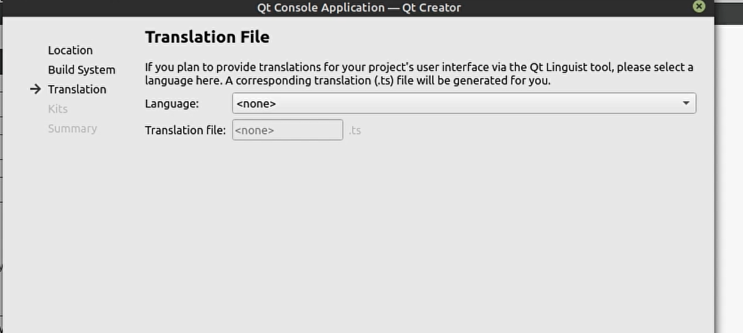Click the Qt Linguist description paragraph
This screenshot has width=743, height=333.
click(x=419, y=74)
